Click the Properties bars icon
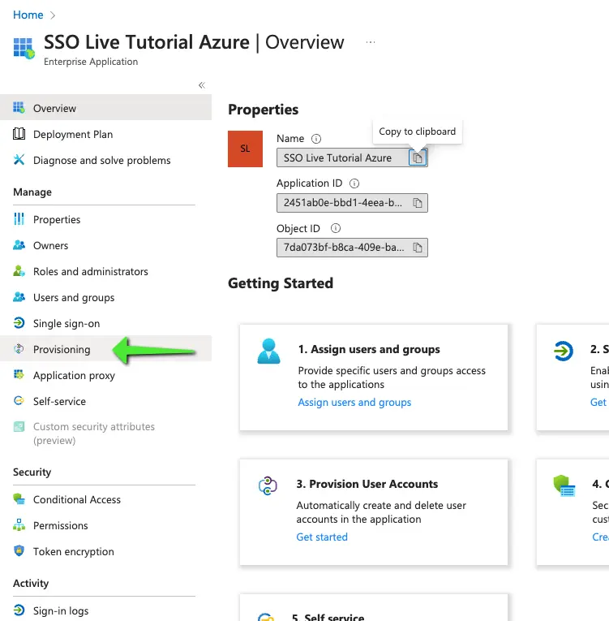 (19, 218)
